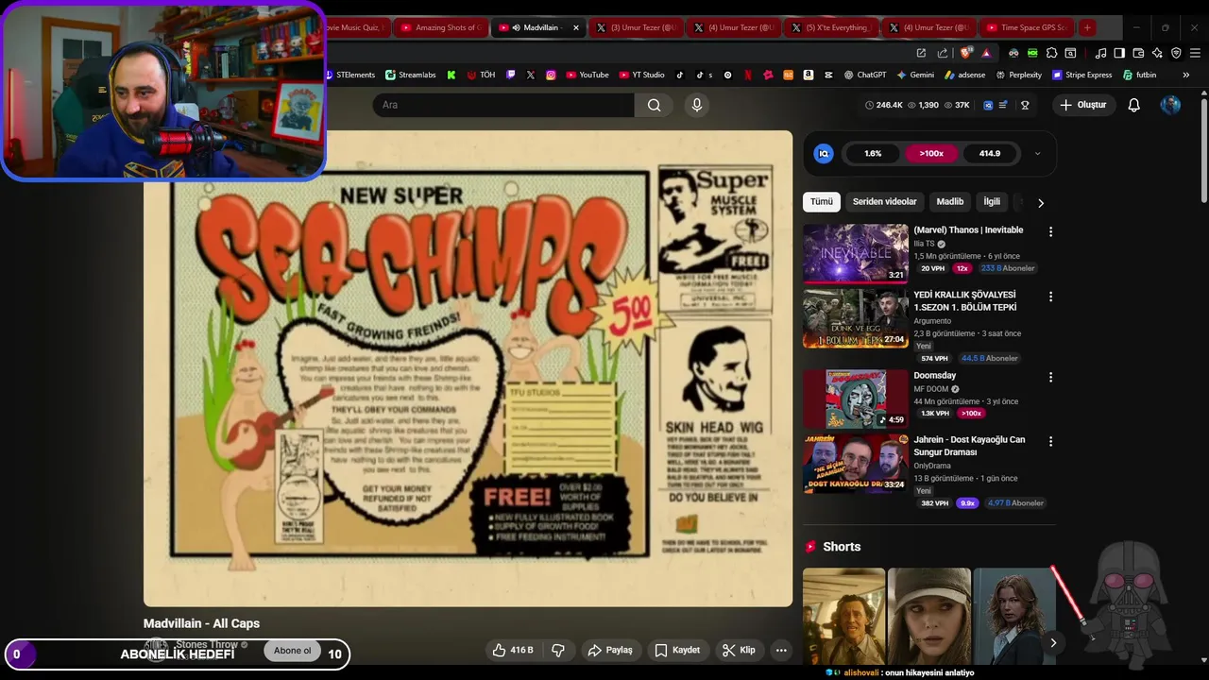Mute the Madvillain tab via speaker icon

(x=516, y=27)
